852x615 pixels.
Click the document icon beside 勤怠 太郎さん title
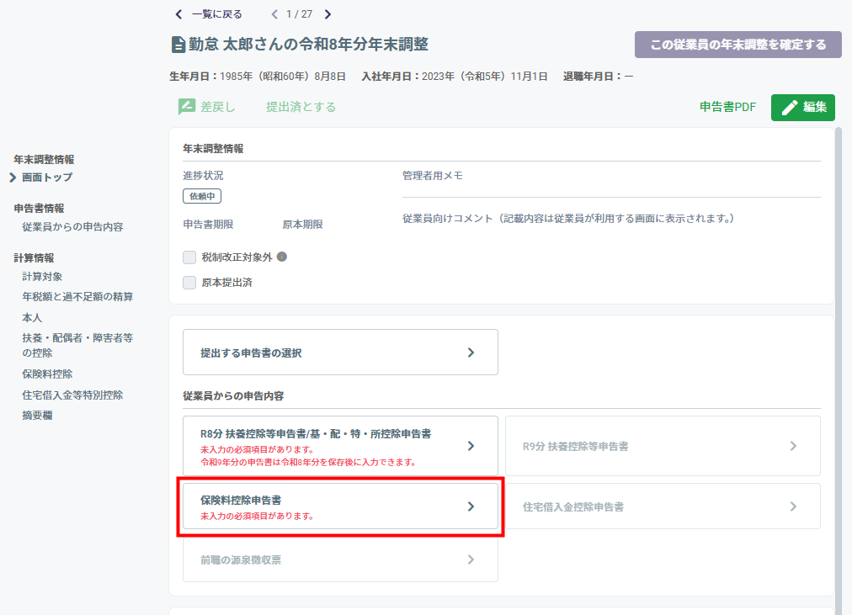[178, 45]
